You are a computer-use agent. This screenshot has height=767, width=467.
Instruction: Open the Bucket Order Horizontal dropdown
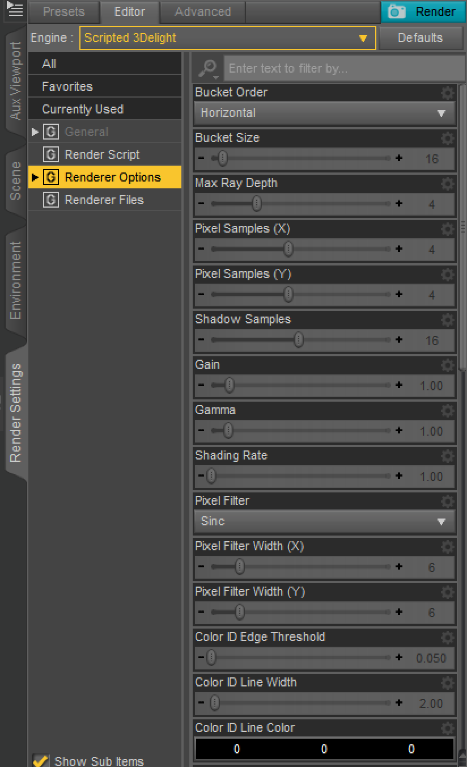[x=324, y=113]
